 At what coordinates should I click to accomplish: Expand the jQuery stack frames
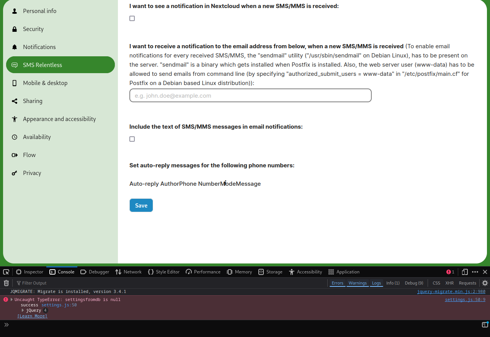pos(23,310)
